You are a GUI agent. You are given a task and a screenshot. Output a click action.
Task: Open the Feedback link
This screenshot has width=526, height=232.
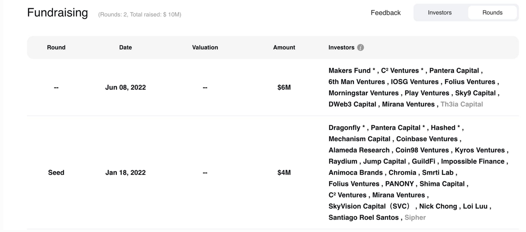pyautogui.click(x=386, y=13)
